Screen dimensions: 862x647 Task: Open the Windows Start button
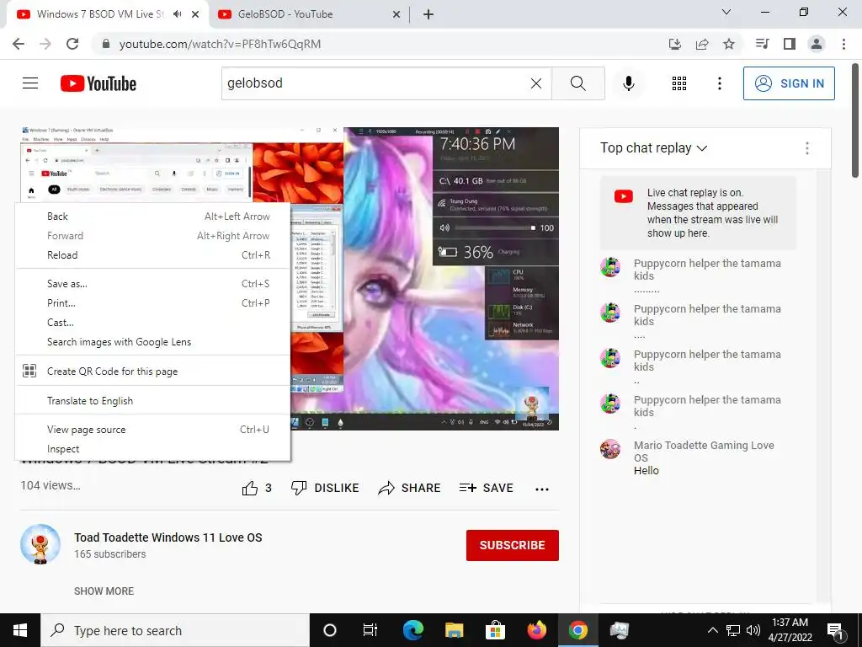click(20, 630)
